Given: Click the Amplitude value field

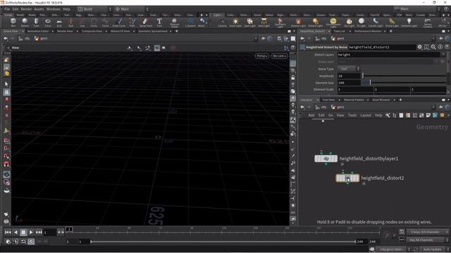Looking at the screenshot, I should pos(349,76).
